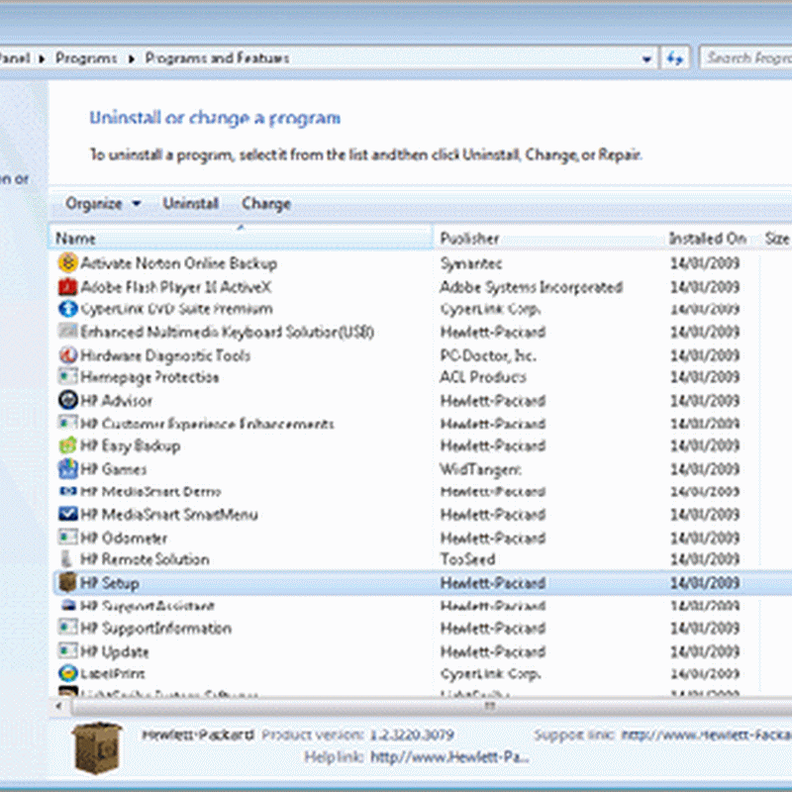Select the HP Update entry name
Viewport: 792px width, 792px height.
(115, 651)
